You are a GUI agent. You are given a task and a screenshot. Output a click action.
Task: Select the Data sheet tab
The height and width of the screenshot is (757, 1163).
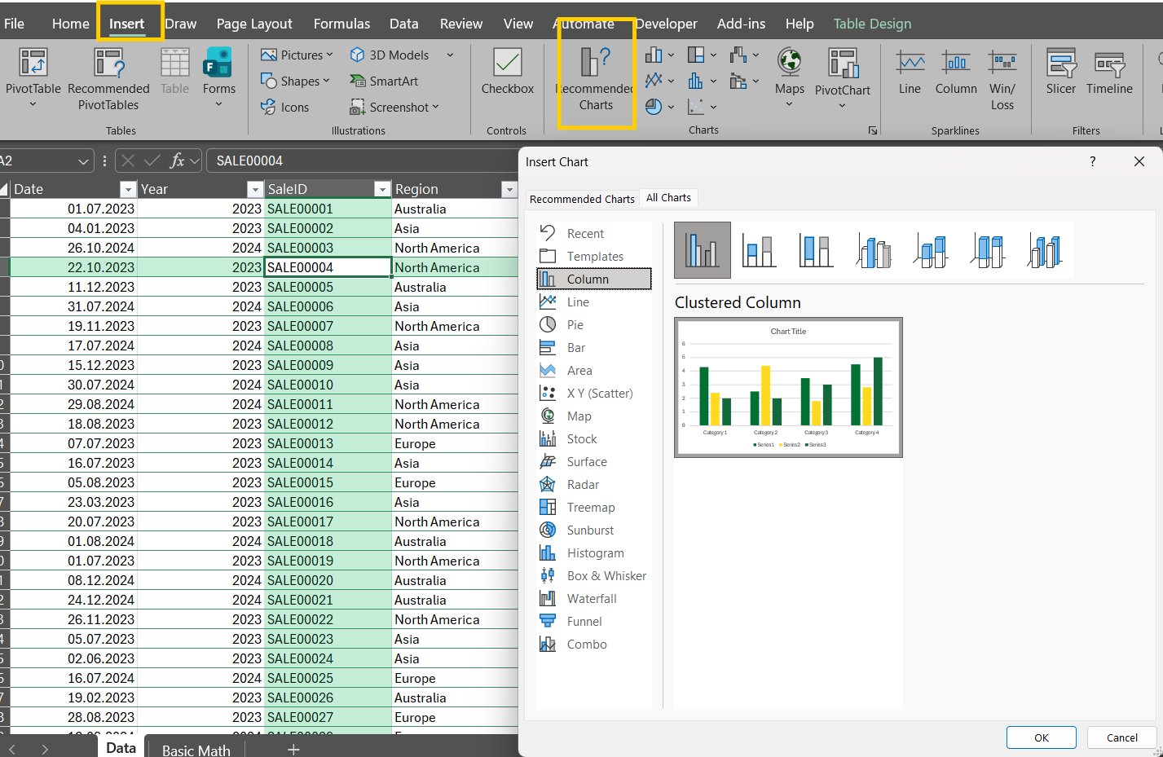121,747
